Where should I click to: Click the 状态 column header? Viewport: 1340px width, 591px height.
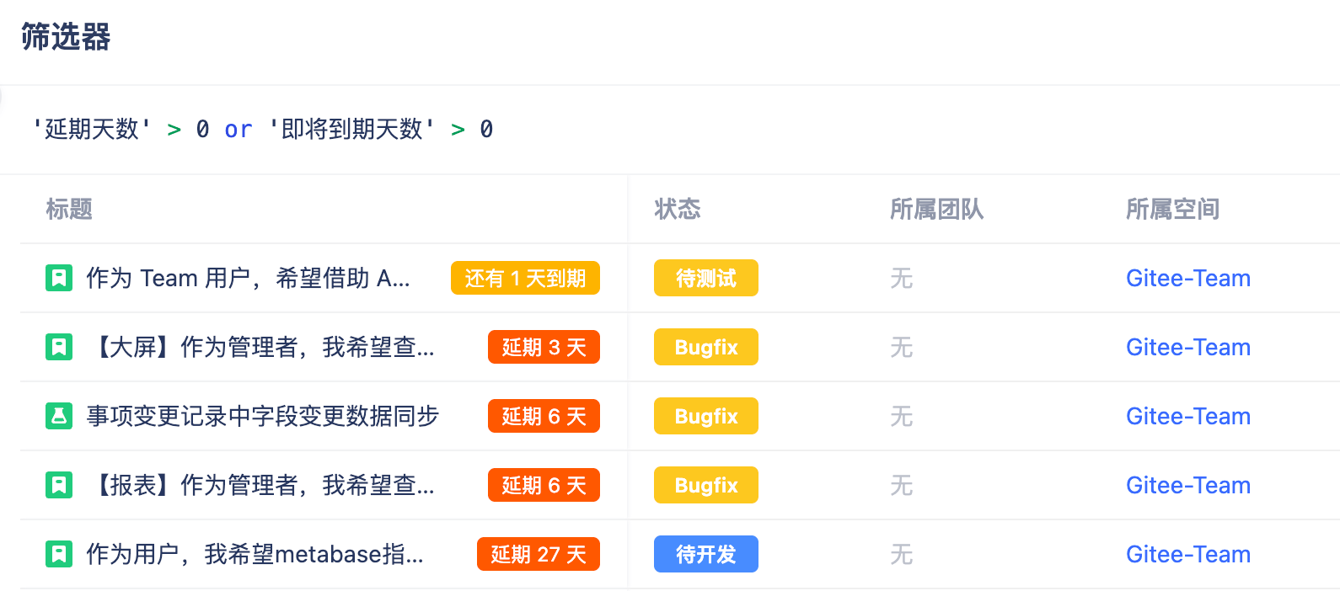(677, 209)
